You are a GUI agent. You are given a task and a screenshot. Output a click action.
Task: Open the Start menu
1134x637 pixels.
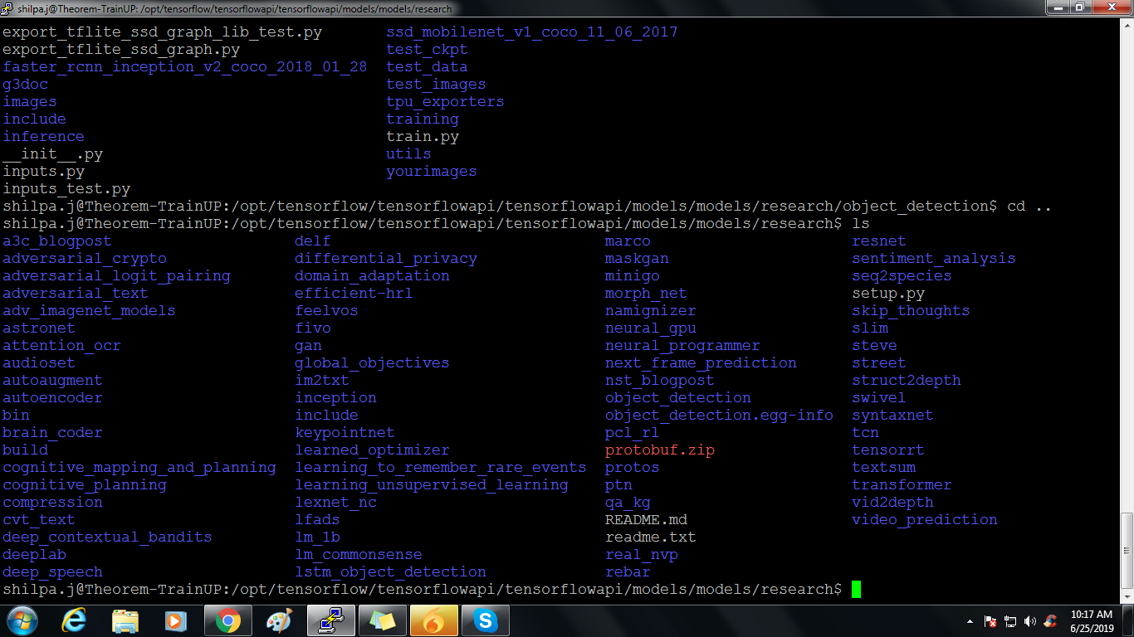(21, 620)
